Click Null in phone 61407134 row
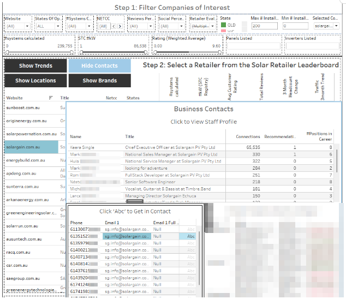 [157, 257]
